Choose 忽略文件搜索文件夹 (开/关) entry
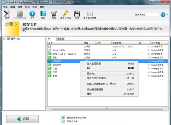 pyautogui.click(x=109, y=84)
